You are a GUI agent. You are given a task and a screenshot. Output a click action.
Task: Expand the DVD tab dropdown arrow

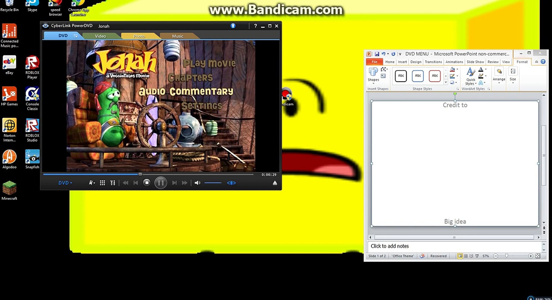click(x=76, y=36)
